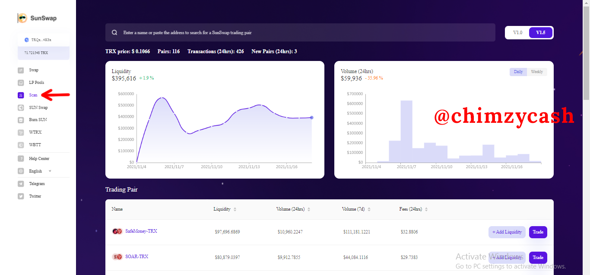Click Trade button for SafeMoney-TRX
Screen dimensions: 590x275
[538, 232]
